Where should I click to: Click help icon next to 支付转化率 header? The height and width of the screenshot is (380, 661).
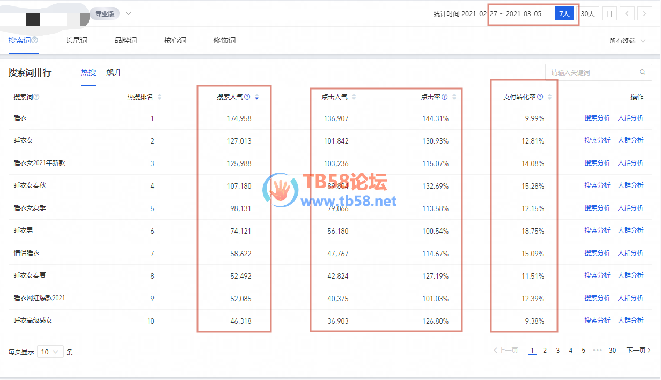tap(540, 97)
